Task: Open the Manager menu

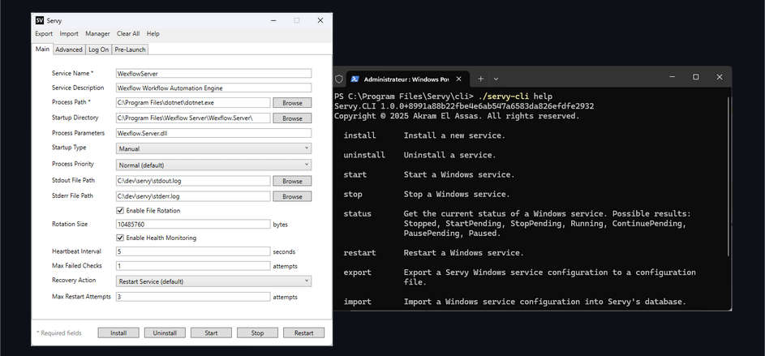Action: (97, 33)
